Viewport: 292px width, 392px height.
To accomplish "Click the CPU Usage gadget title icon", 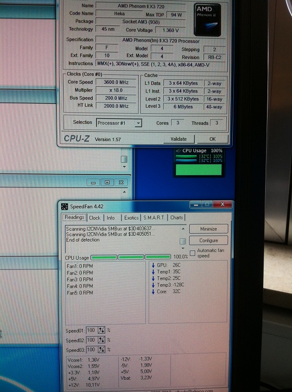I will 178,151.
